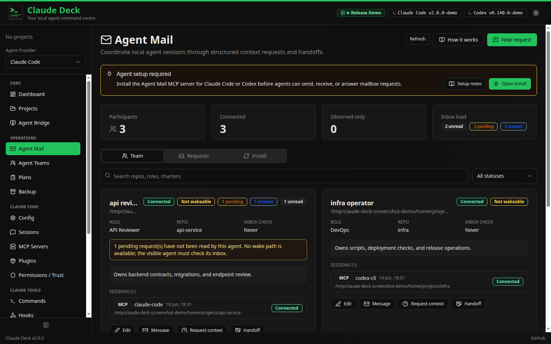Click the api revi... card title
Viewport: 551px width, 344px height.
[x=123, y=203]
